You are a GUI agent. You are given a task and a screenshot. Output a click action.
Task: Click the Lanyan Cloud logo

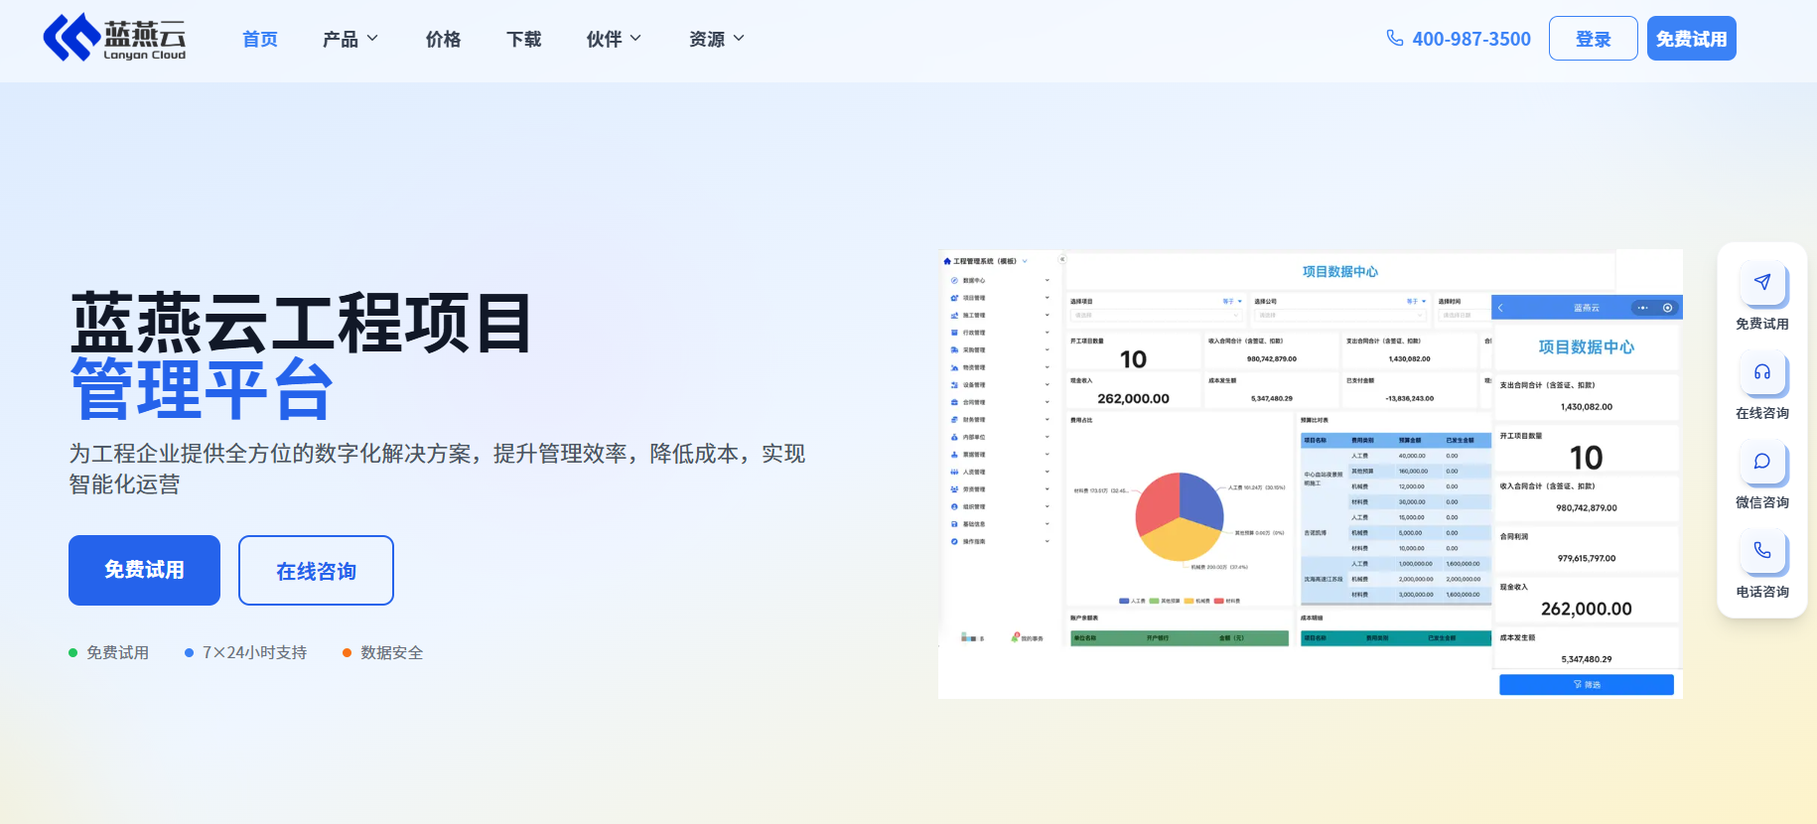(114, 39)
